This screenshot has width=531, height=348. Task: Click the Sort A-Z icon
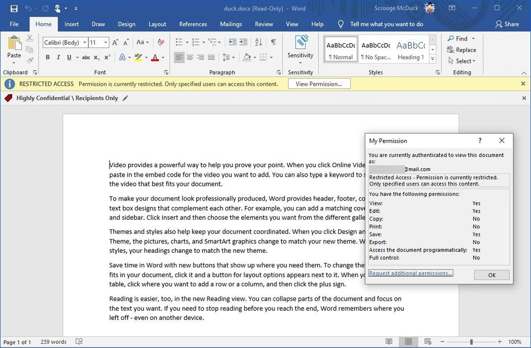click(259, 43)
